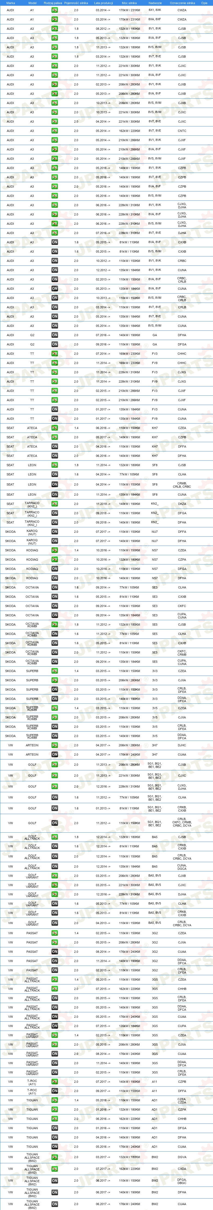
Task: Click LEON model cell in the CLHA row
Action: 32,474
